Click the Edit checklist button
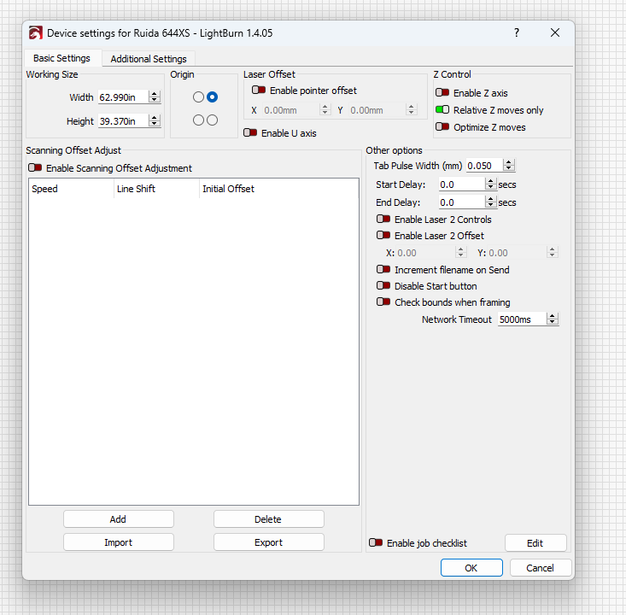The width and height of the screenshot is (626, 615). pos(535,543)
